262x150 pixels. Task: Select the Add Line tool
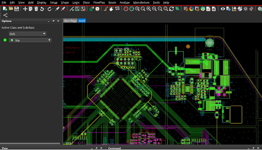71,9
